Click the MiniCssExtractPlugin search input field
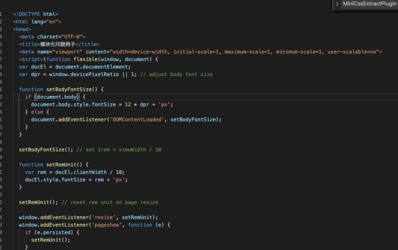 tap(369, 4)
